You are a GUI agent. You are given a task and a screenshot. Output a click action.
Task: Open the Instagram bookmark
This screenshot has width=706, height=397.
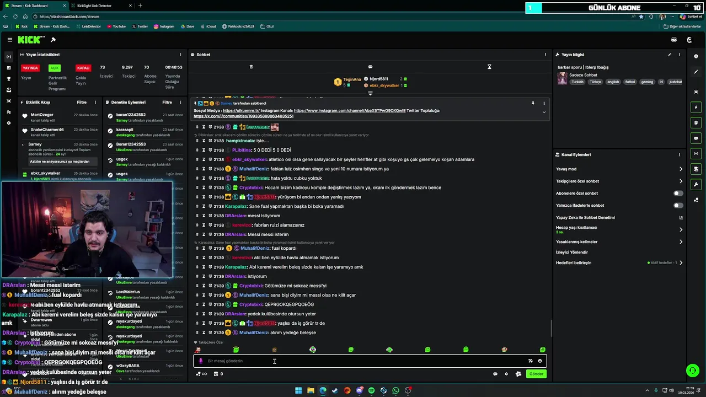164,26
